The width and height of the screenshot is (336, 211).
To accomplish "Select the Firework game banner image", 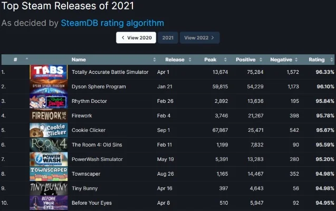I will click(x=49, y=116).
